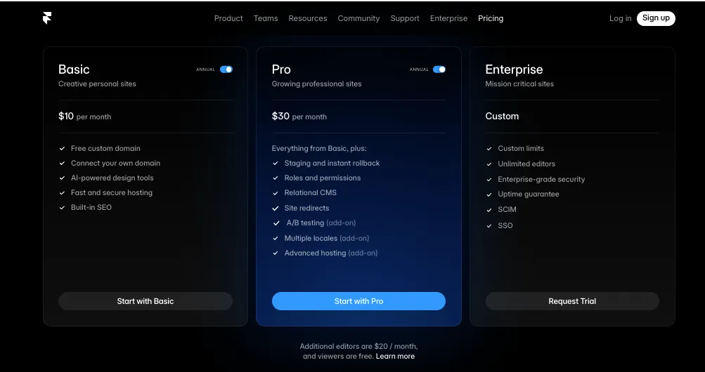The width and height of the screenshot is (705, 372).
Task: Open the Resources menu
Action: tap(308, 18)
